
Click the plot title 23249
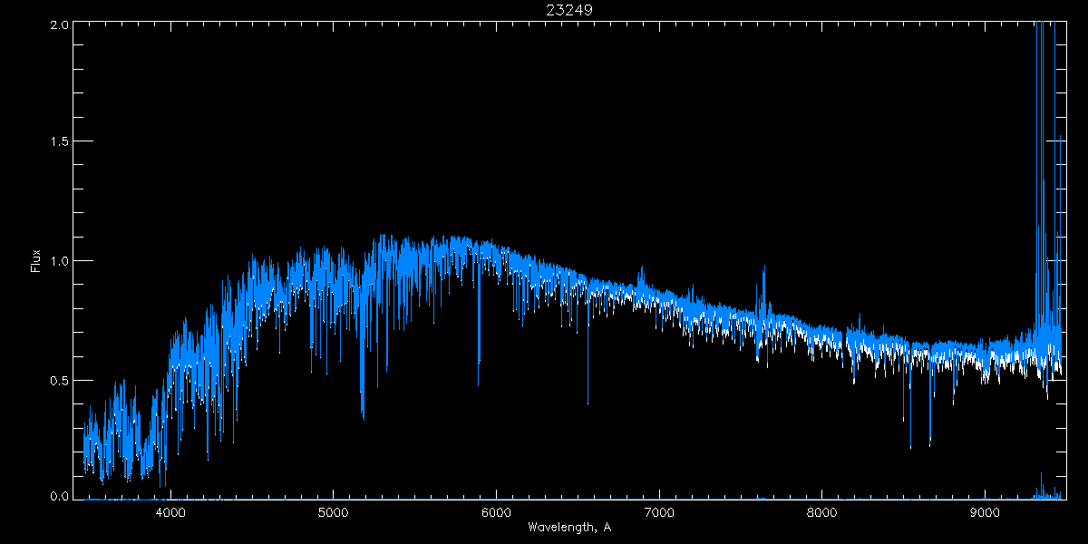pos(569,10)
